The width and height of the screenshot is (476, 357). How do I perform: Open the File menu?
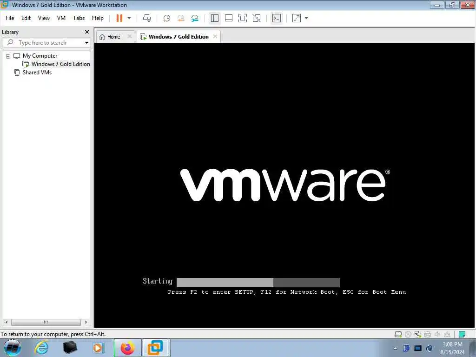tap(10, 18)
